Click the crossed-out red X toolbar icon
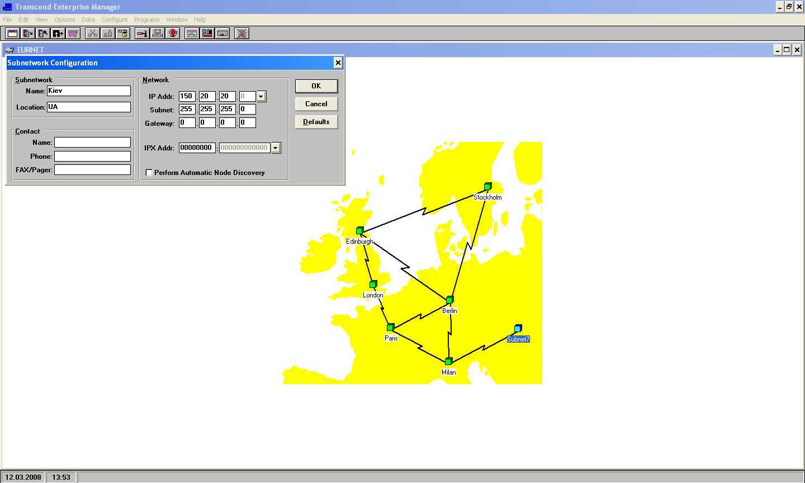The width and height of the screenshot is (805, 483). (241, 34)
